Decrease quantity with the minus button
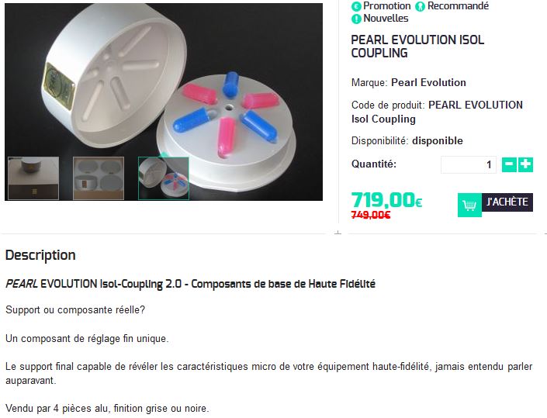Image resolution: width=547 pixels, height=418 pixels. tap(509, 165)
